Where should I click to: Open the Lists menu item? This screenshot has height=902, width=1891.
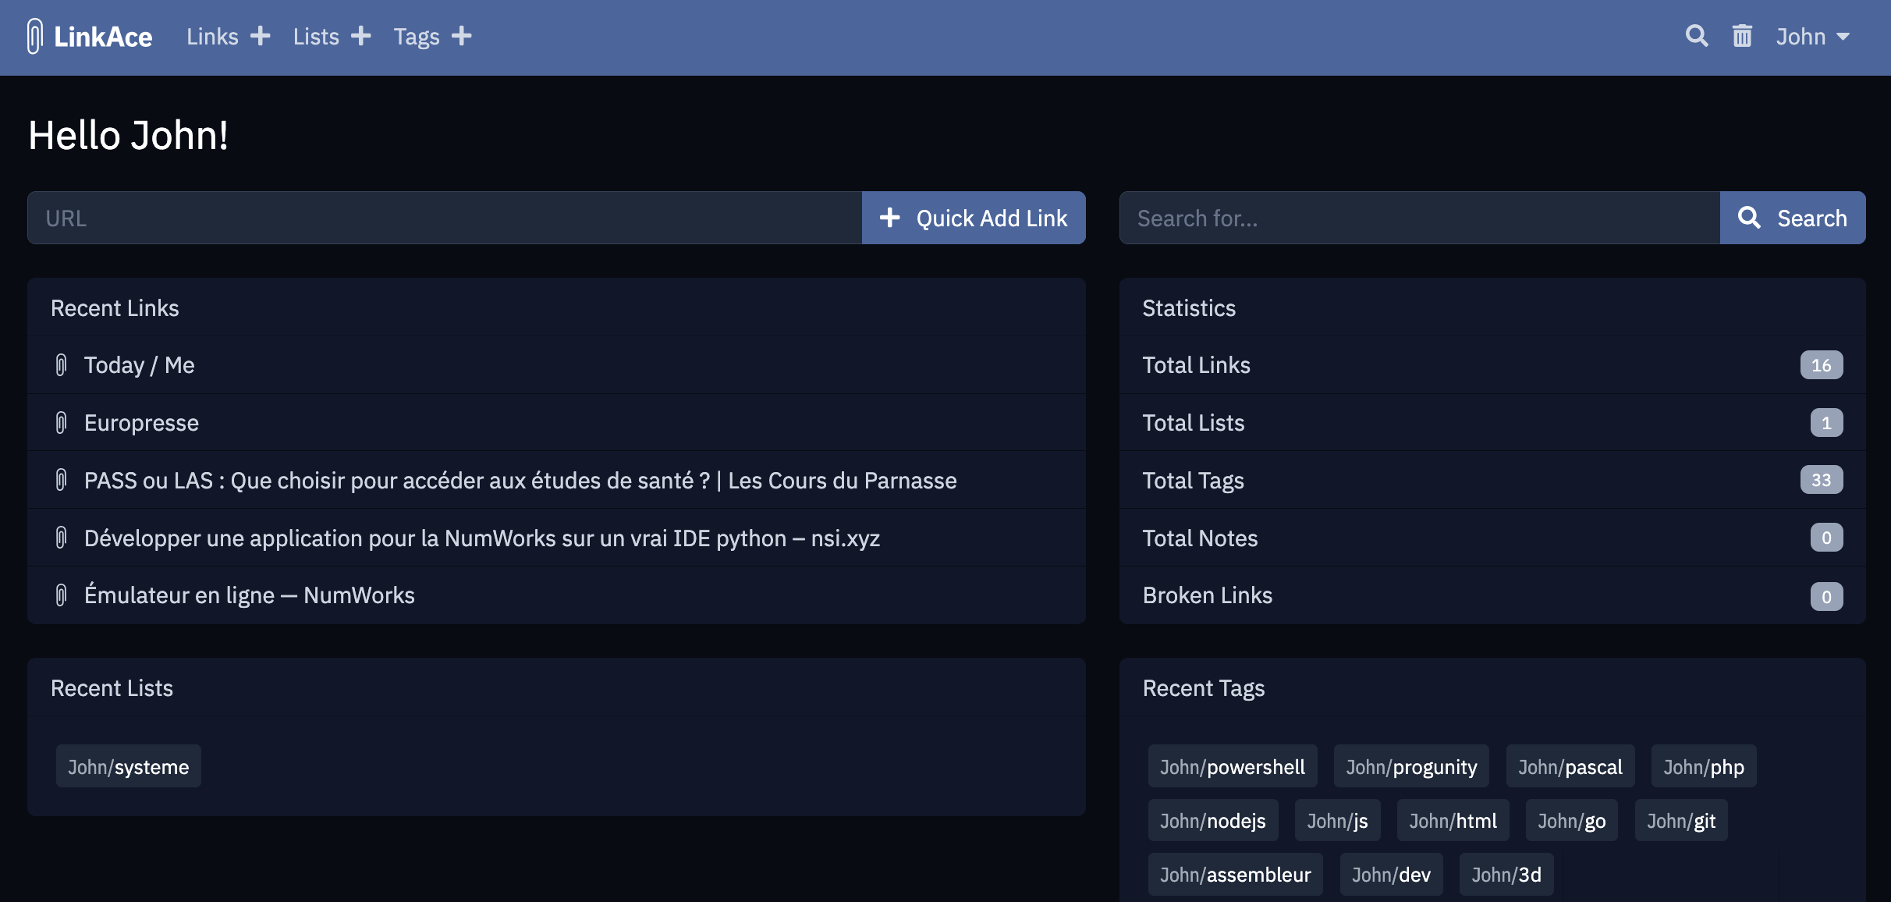[x=316, y=37]
